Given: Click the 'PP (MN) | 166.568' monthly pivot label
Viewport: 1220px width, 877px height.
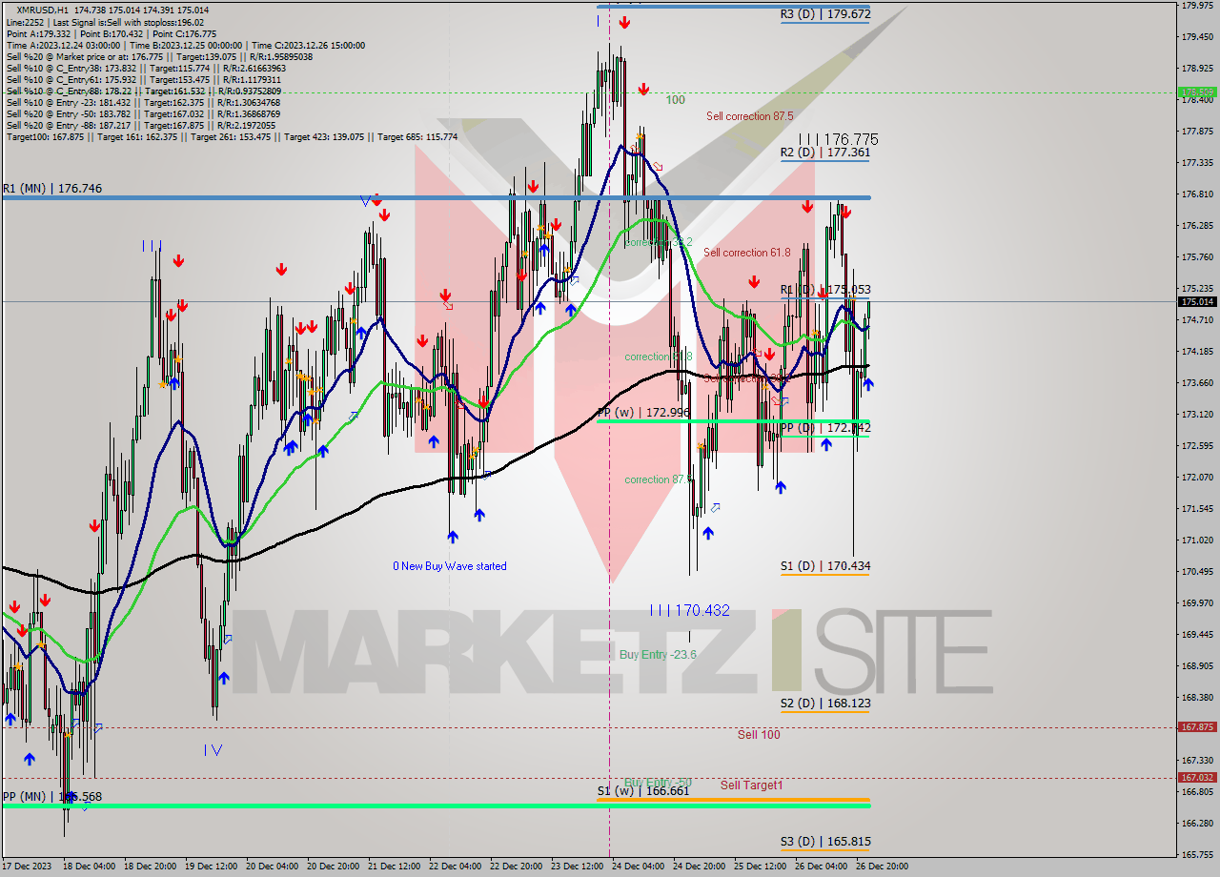Looking at the screenshot, I should coord(51,797).
